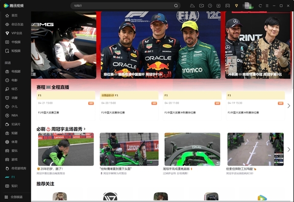The height and width of the screenshot is (202, 294).
Task: Click the search input field
Action: tap(123, 5)
